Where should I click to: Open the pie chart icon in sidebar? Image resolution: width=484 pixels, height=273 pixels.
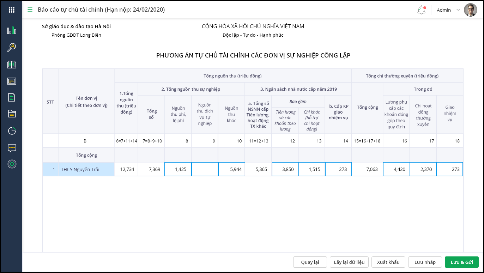pos(12,131)
